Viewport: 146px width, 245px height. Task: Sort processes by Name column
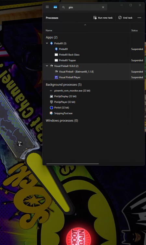coord(49,30)
